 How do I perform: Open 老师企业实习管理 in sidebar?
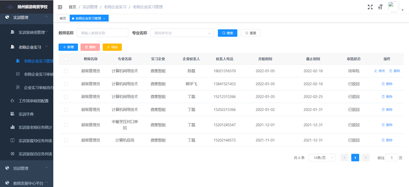(x=27, y=61)
